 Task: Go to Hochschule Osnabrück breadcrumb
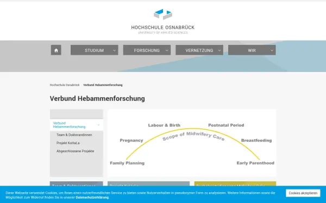[65, 85]
